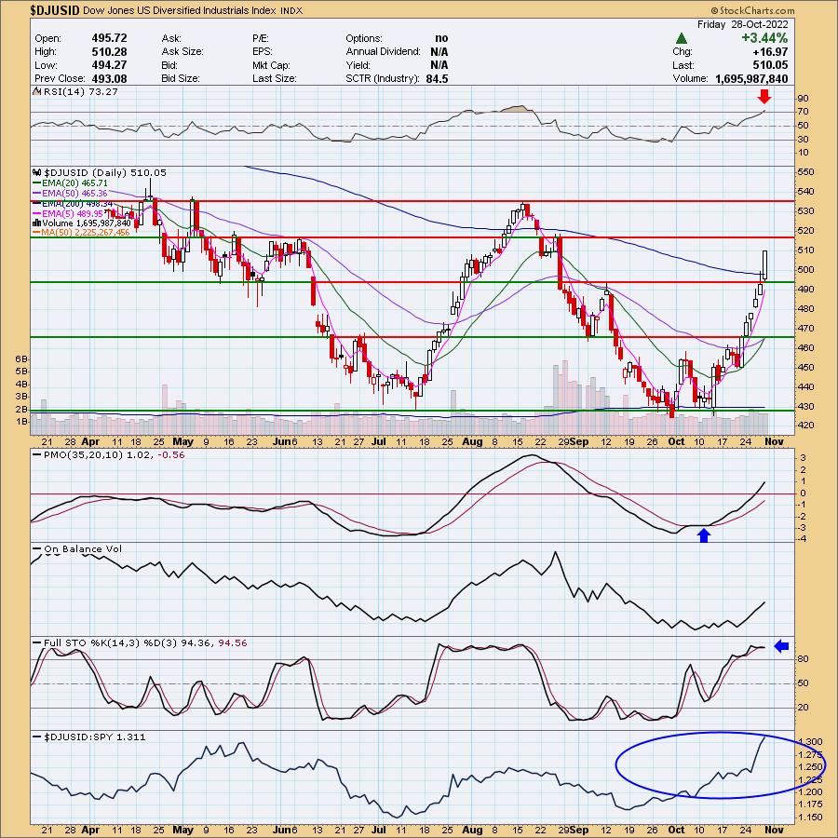Click the 1.300 level on the ratio axis
The image size is (838, 838).
811,742
